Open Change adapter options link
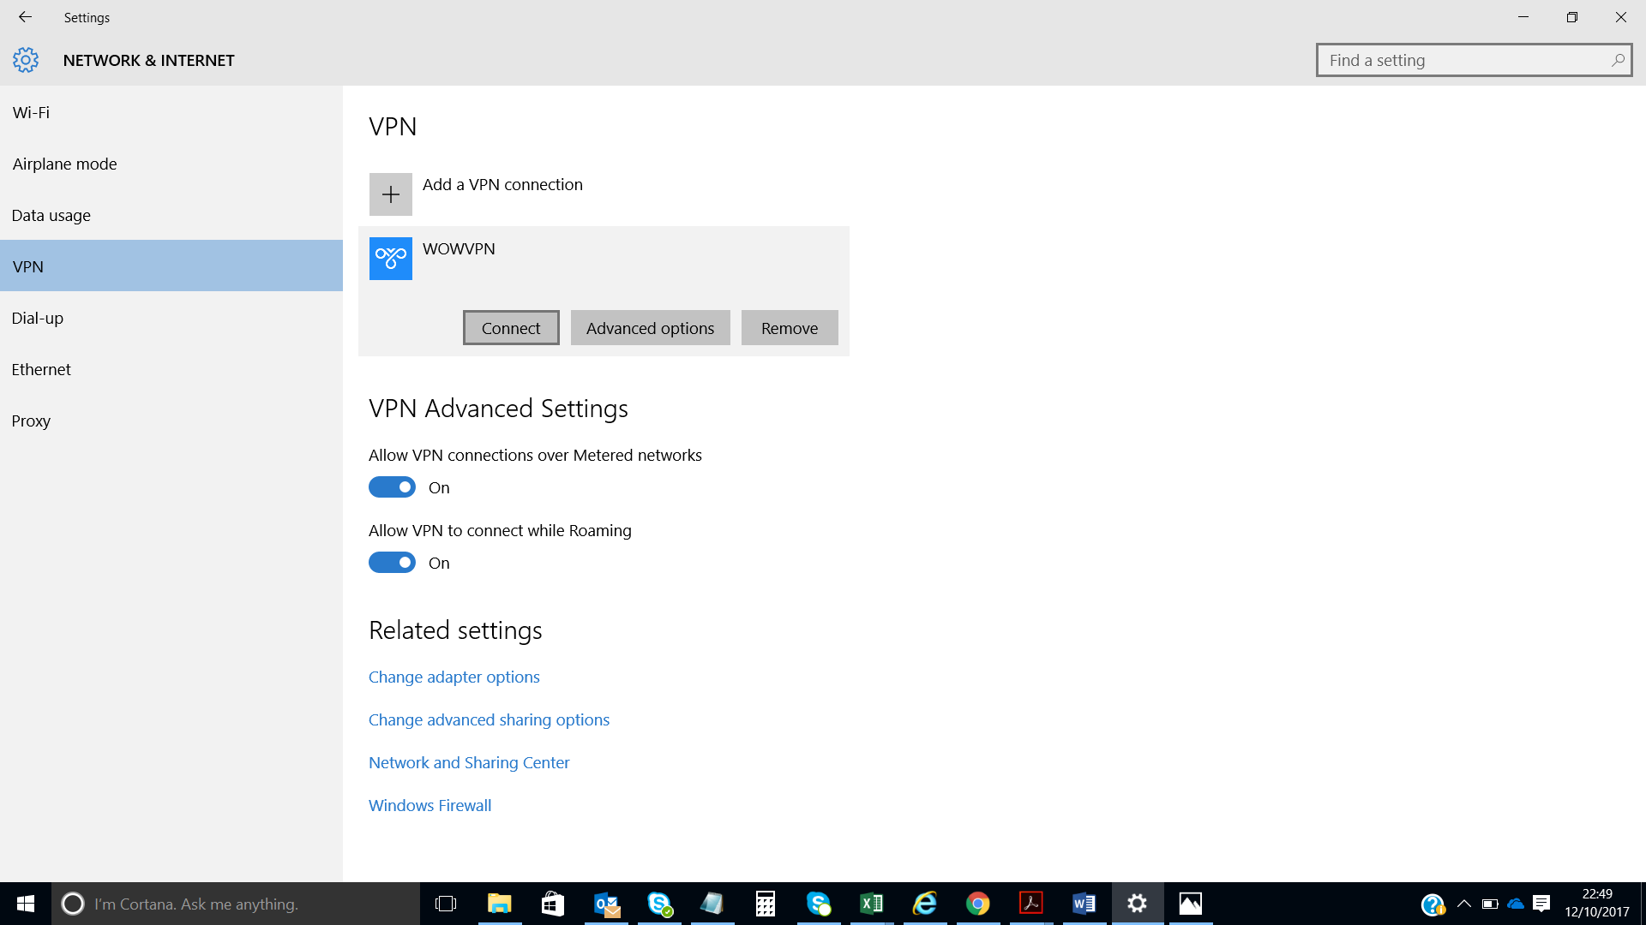Viewport: 1646px width, 925px height. pos(454,677)
